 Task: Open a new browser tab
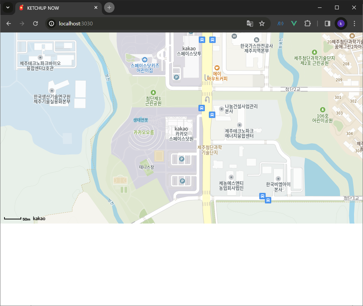pyautogui.click(x=109, y=7)
